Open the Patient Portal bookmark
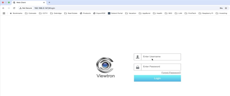Image resolution: width=230 pixels, height=96 pixels. [x=115, y=13]
